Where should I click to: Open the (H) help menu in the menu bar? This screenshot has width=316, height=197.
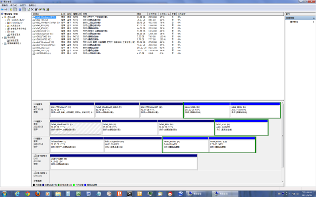click(32, 5)
